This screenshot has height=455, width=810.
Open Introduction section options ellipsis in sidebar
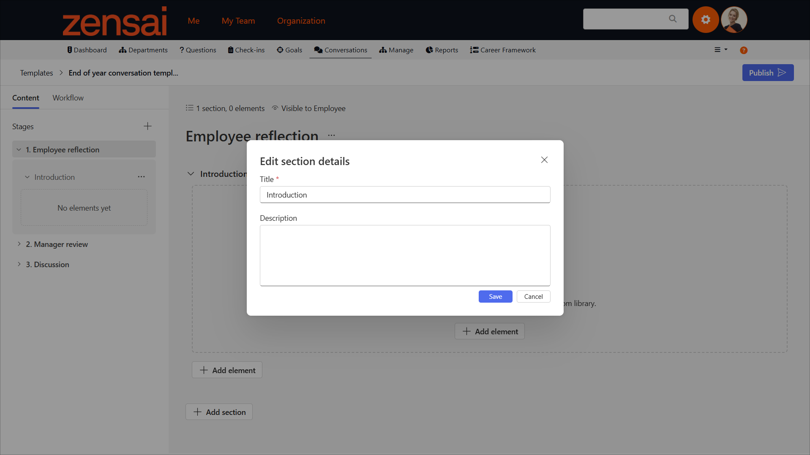point(141,177)
